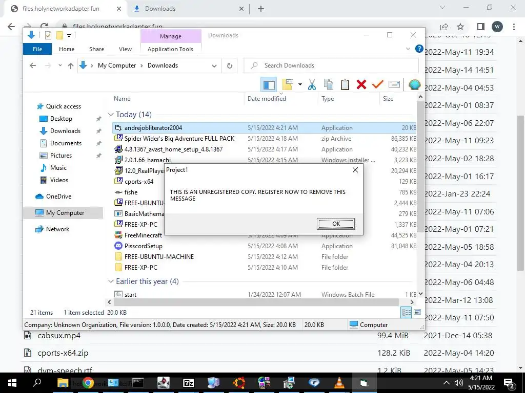
Task: Collapse the Earlier this year (4) group
Action: click(x=111, y=281)
